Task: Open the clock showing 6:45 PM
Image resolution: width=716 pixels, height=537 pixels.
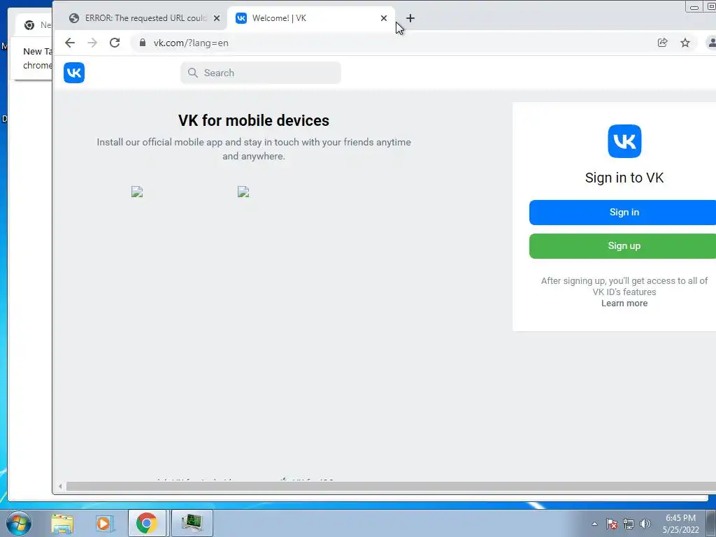Action: 680,524
